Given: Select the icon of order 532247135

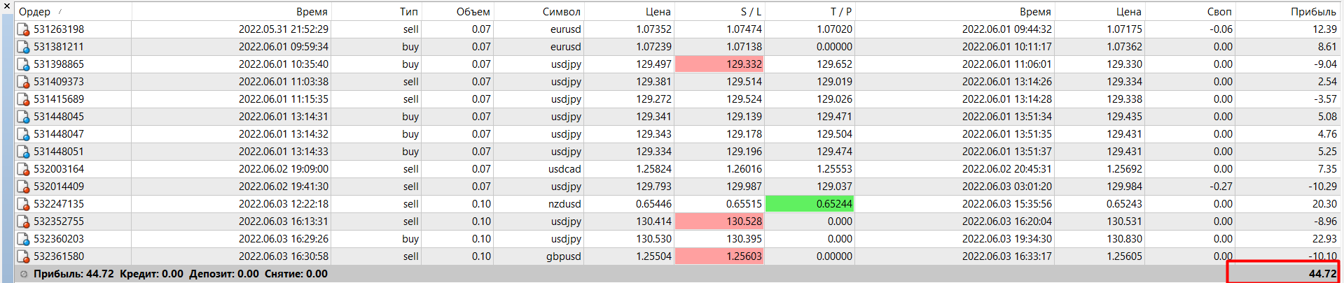Looking at the screenshot, I should 24,204.
